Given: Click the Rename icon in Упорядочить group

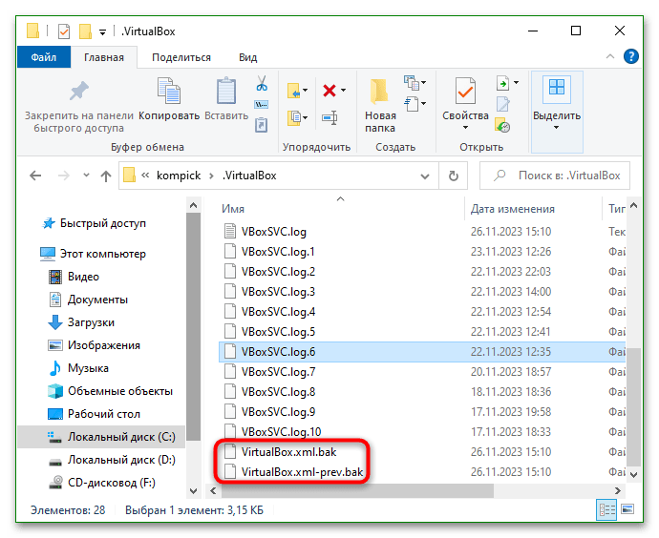Looking at the screenshot, I should 329,117.
